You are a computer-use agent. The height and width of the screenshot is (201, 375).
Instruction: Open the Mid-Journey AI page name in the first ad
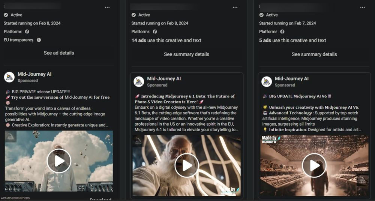point(34,74)
